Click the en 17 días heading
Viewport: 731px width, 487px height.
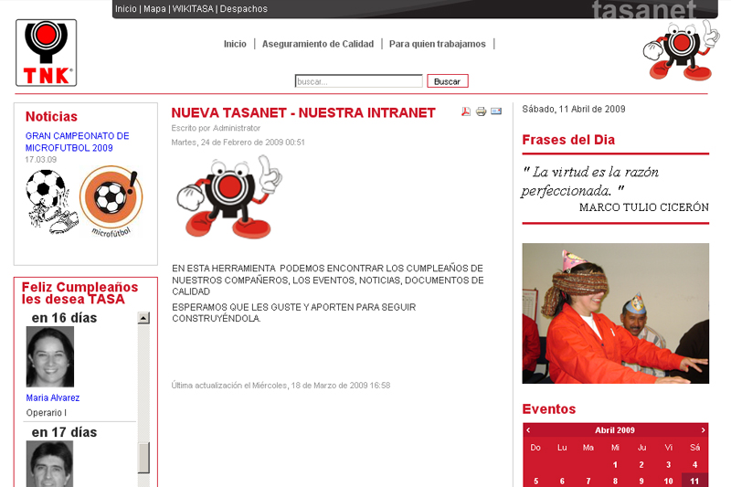click(64, 432)
